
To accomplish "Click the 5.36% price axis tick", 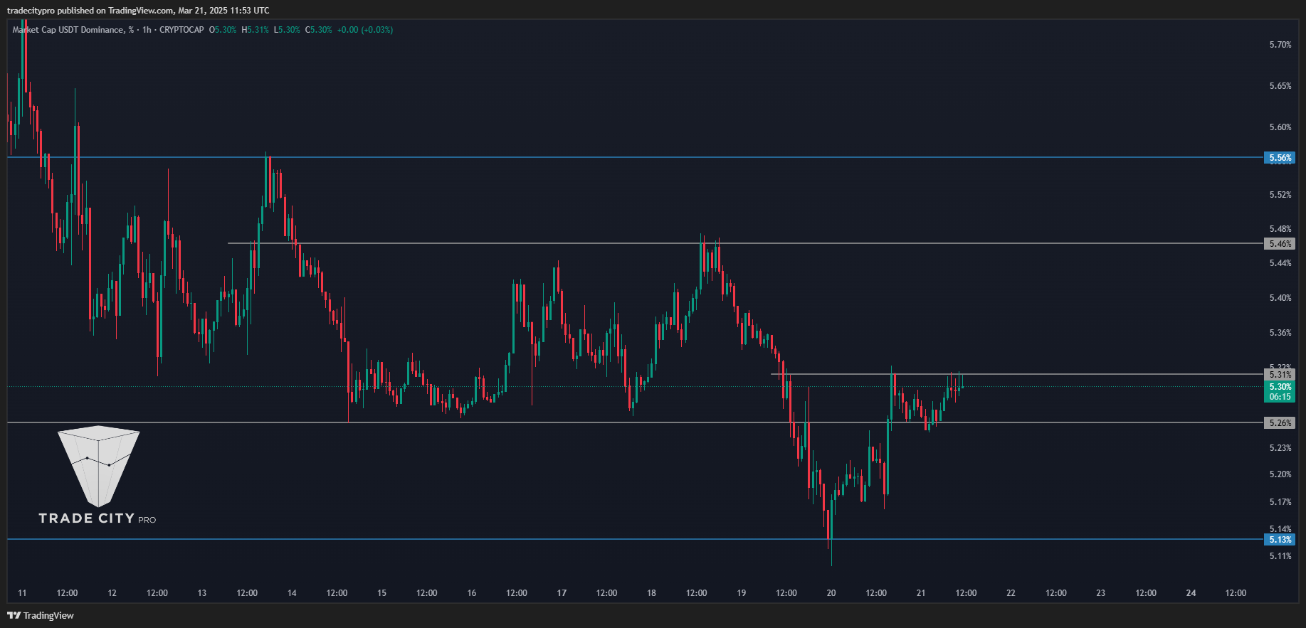I will click(x=1280, y=333).
